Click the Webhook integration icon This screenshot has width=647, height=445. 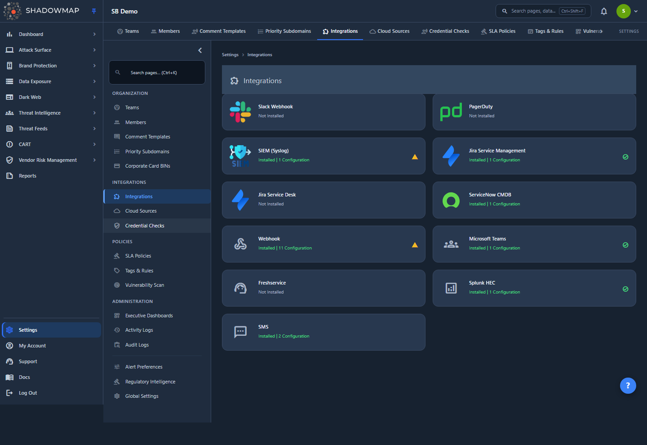point(240,244)
